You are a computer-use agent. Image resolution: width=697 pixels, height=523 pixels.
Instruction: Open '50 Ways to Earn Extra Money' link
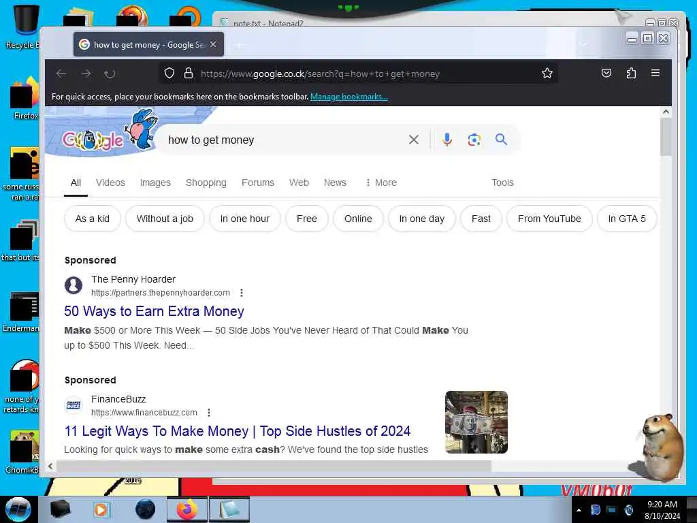[x=154, y=311]
